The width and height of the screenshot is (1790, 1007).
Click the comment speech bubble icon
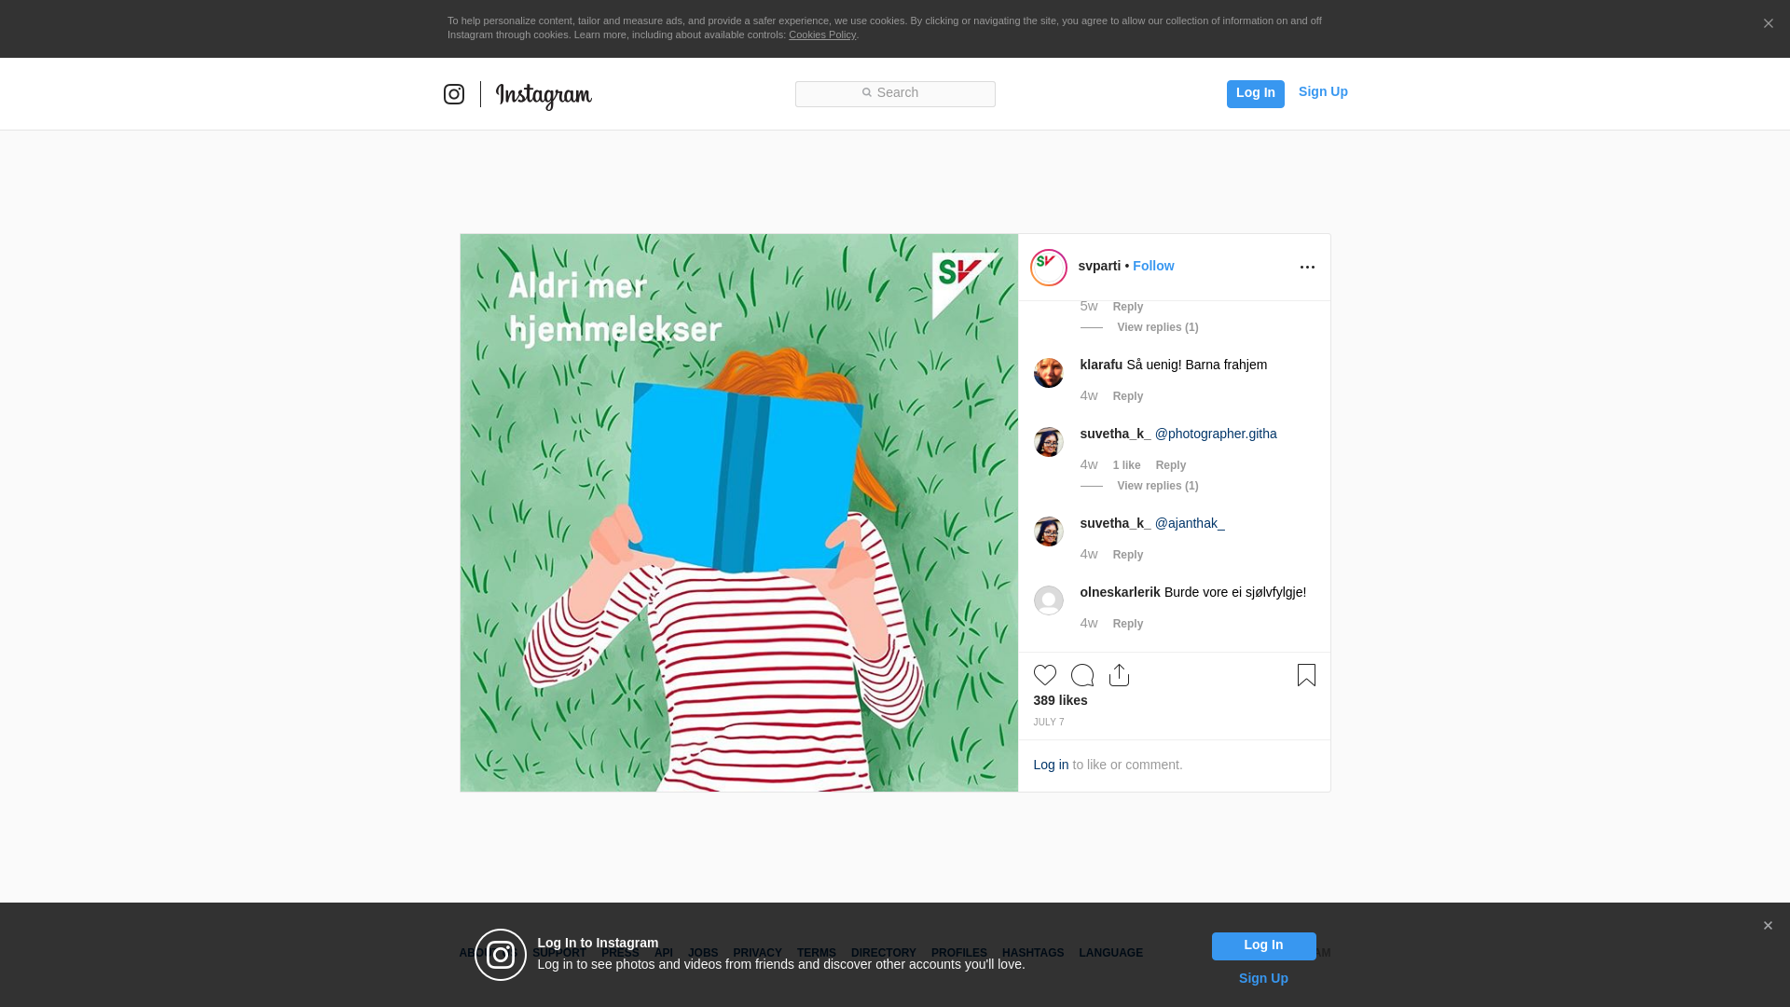pos(1082,675)
